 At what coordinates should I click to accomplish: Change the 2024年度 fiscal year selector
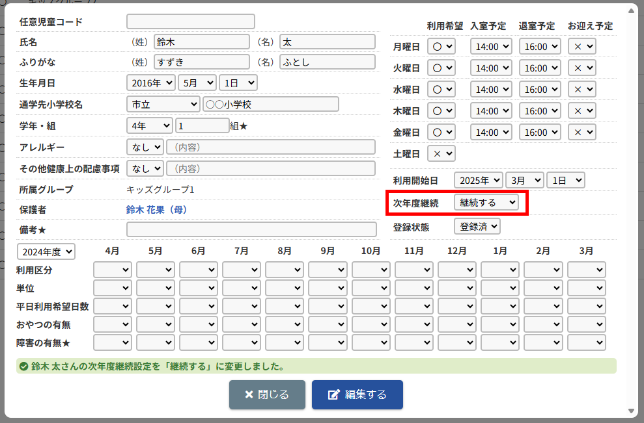click(46, 251)
